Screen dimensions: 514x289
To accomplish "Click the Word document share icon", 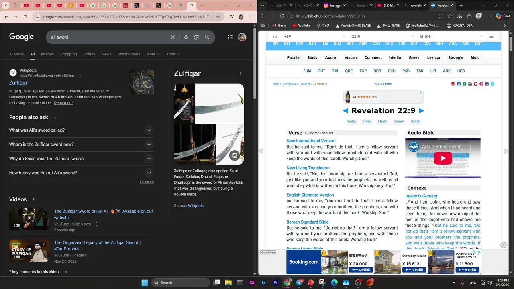I will (x=459, y=84).
